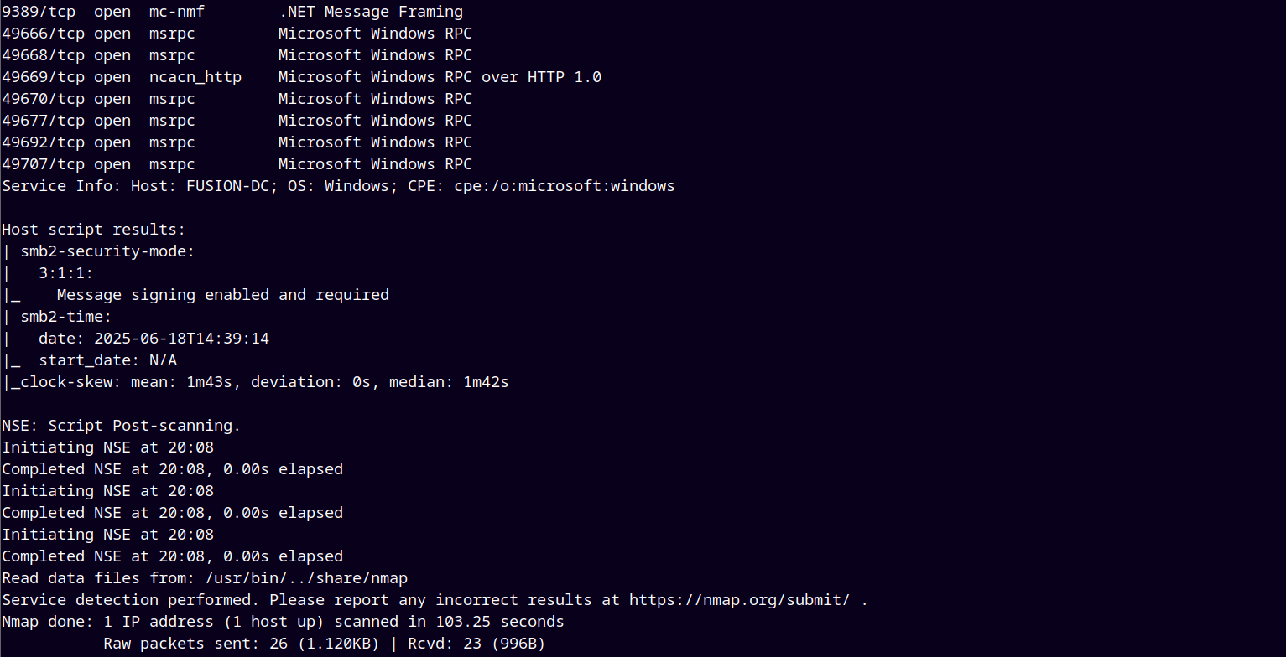Image resolution: width=1286 pixels, height=657 pixels.
Task: Click the 'Raw packets sent: 26' text
Action: pyautogui.click(x=195, y=644)
